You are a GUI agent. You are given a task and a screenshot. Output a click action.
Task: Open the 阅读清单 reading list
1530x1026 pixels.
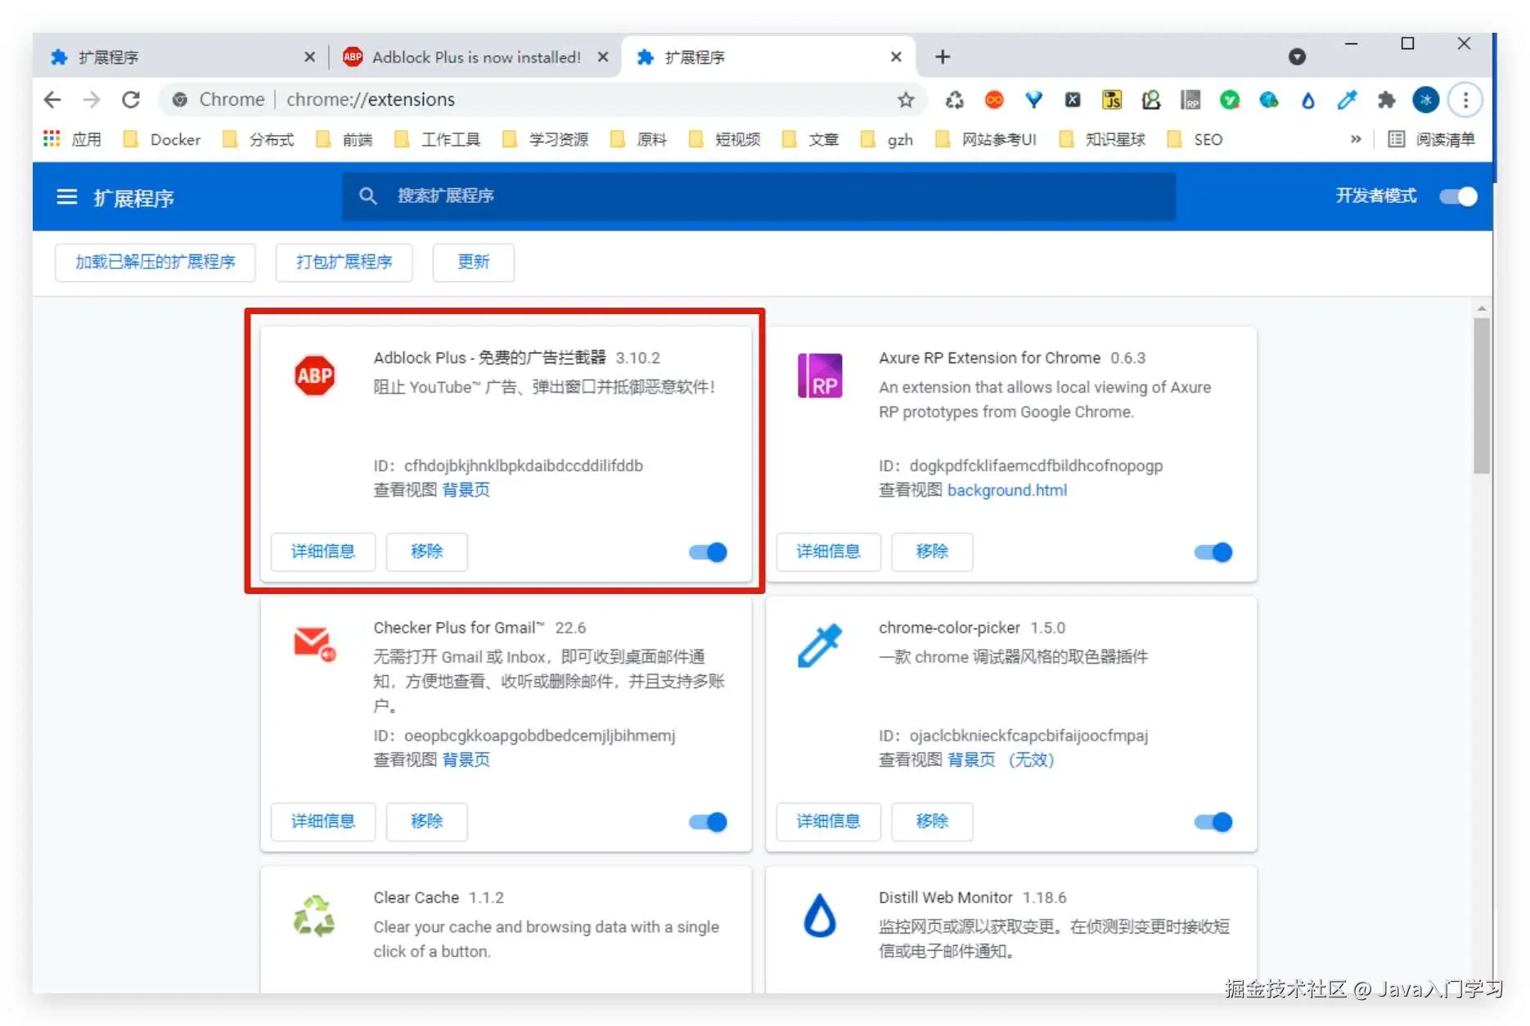[x=1431, y=139]
